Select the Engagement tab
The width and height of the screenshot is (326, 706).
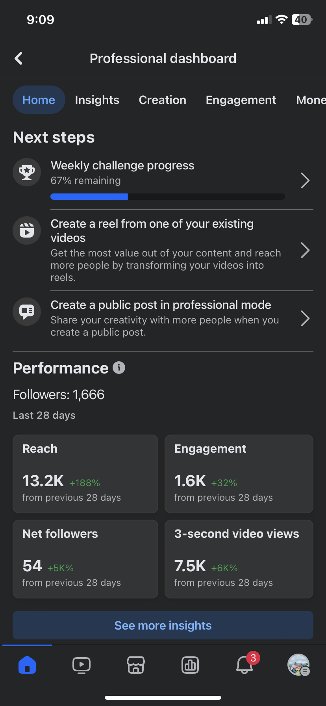(x=241, y=100)
